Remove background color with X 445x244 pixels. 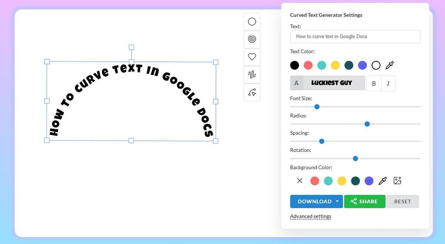pyautogui.click(x=300, y=180)
